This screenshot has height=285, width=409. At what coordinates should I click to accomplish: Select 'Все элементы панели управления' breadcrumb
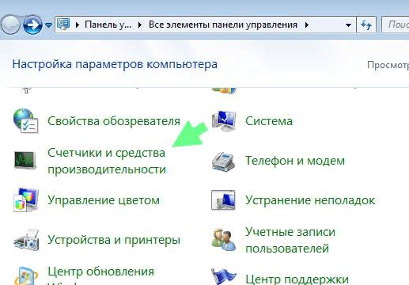point(223,25)
